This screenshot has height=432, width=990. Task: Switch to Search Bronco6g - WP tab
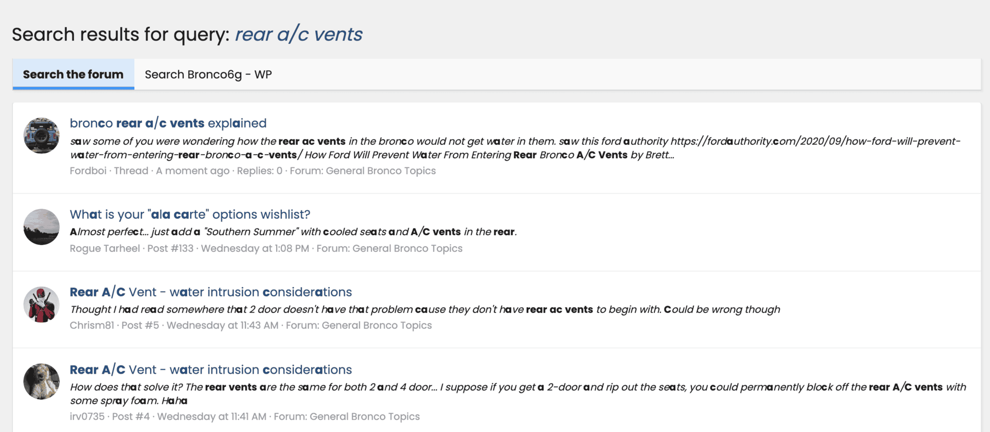(x=208, y=74)
